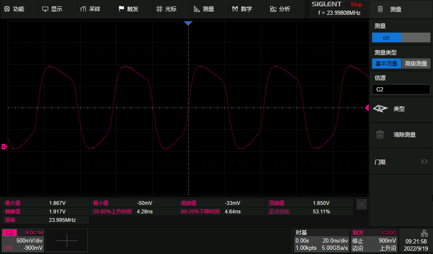Click the 时基 timebase info box
This screenshot has height=254, width=433.
[321, 240]
